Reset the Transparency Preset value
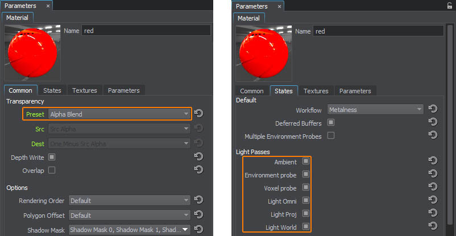Image resolution: width=456 pixels, height=236 pixels. (199, 114)
